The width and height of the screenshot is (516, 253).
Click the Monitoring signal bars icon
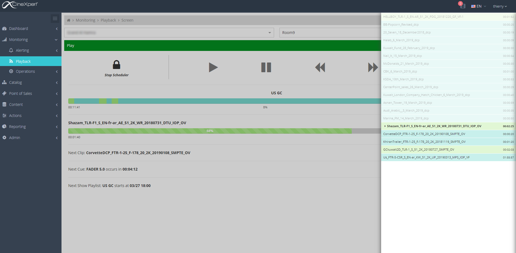point(4,40)
